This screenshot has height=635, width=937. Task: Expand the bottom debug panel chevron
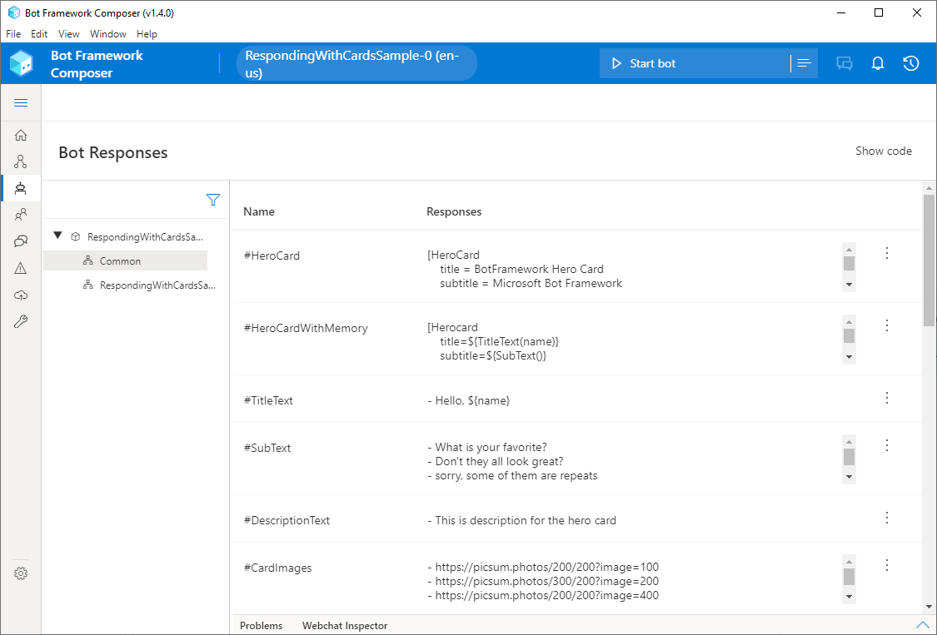tap(922, 625)
